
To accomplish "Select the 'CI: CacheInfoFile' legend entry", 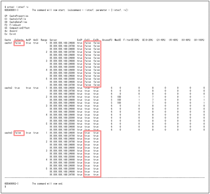I will coord(16,19).
